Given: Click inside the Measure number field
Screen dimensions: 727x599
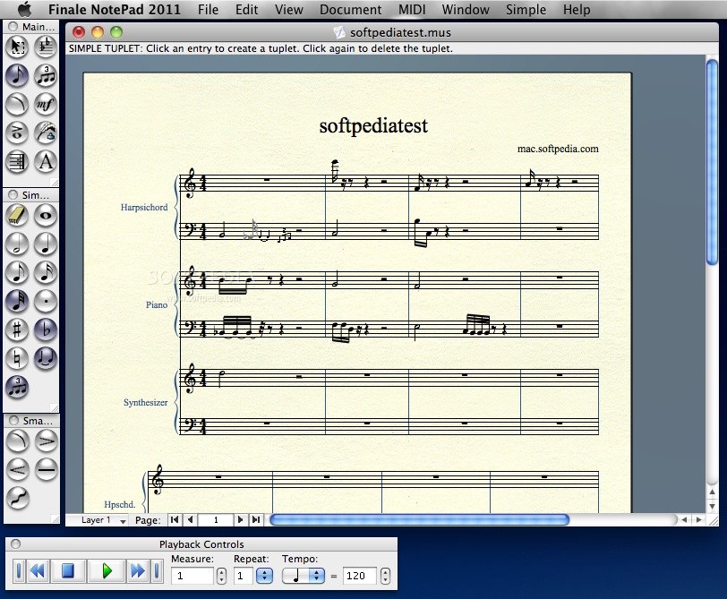Looking at the screenshot, I should coord(192,576).
